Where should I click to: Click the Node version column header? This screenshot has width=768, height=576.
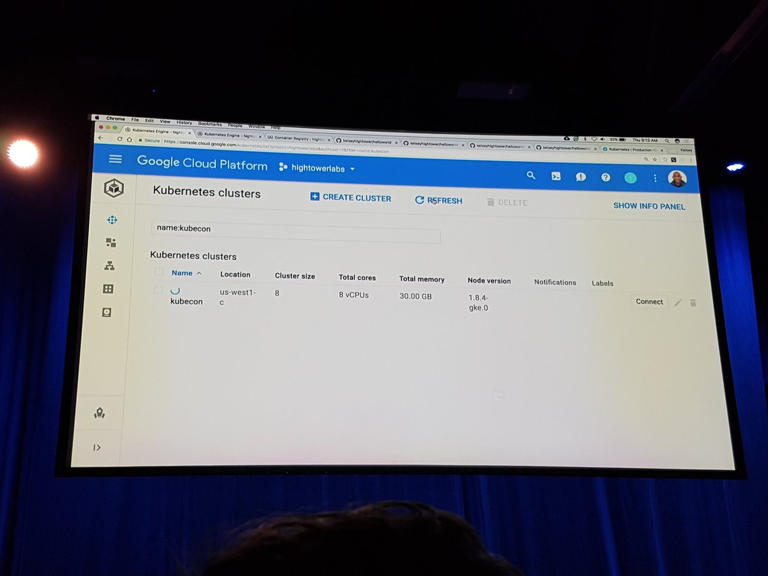click(x=489, y=280)
